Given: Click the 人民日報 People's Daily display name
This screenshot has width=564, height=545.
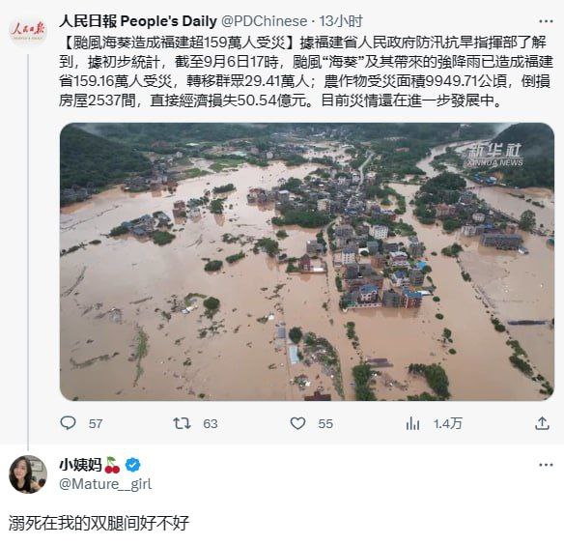Looking at the screenshot, I should pos(138,21).
